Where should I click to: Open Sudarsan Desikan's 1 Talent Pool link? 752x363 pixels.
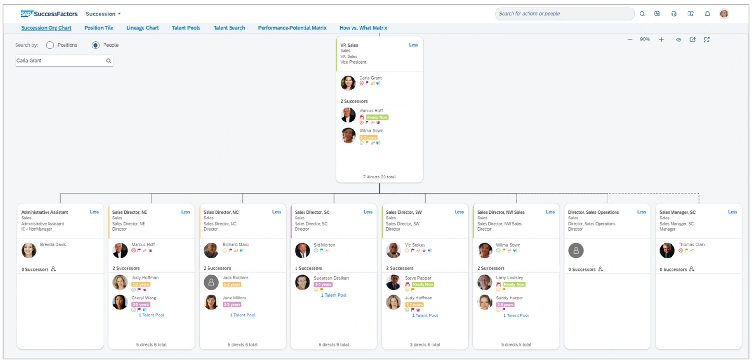(334, 295)
